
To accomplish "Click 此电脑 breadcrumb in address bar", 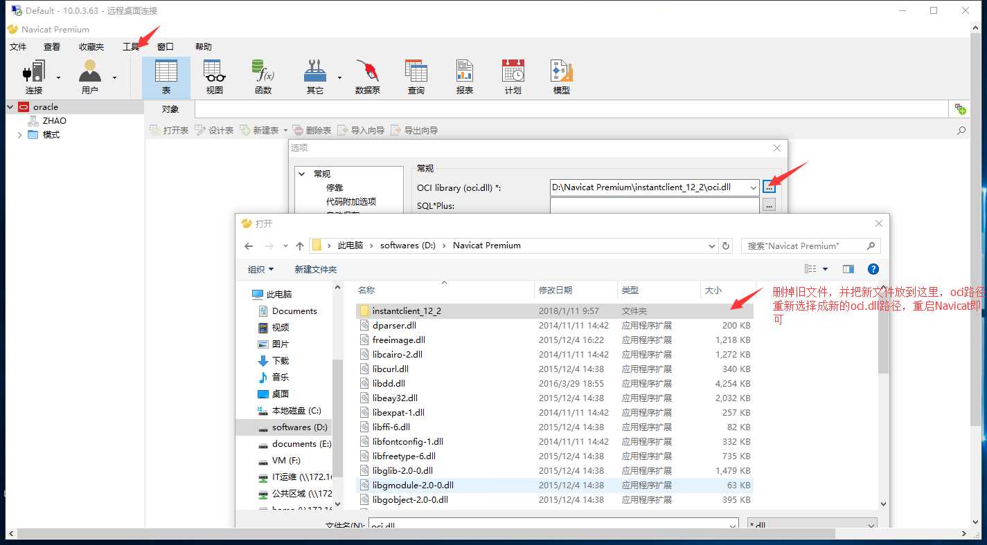I will [x=350, y=246].
